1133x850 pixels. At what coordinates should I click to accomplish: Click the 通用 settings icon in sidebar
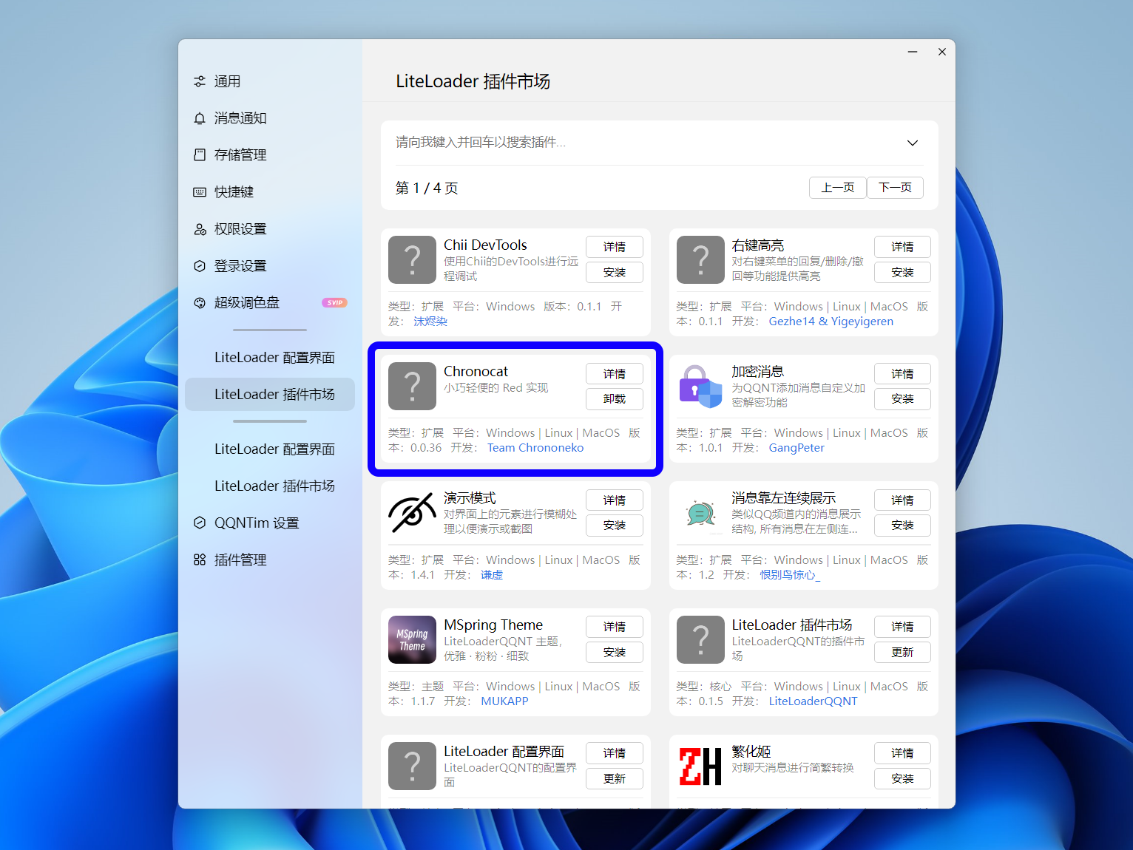coord(200,81)
